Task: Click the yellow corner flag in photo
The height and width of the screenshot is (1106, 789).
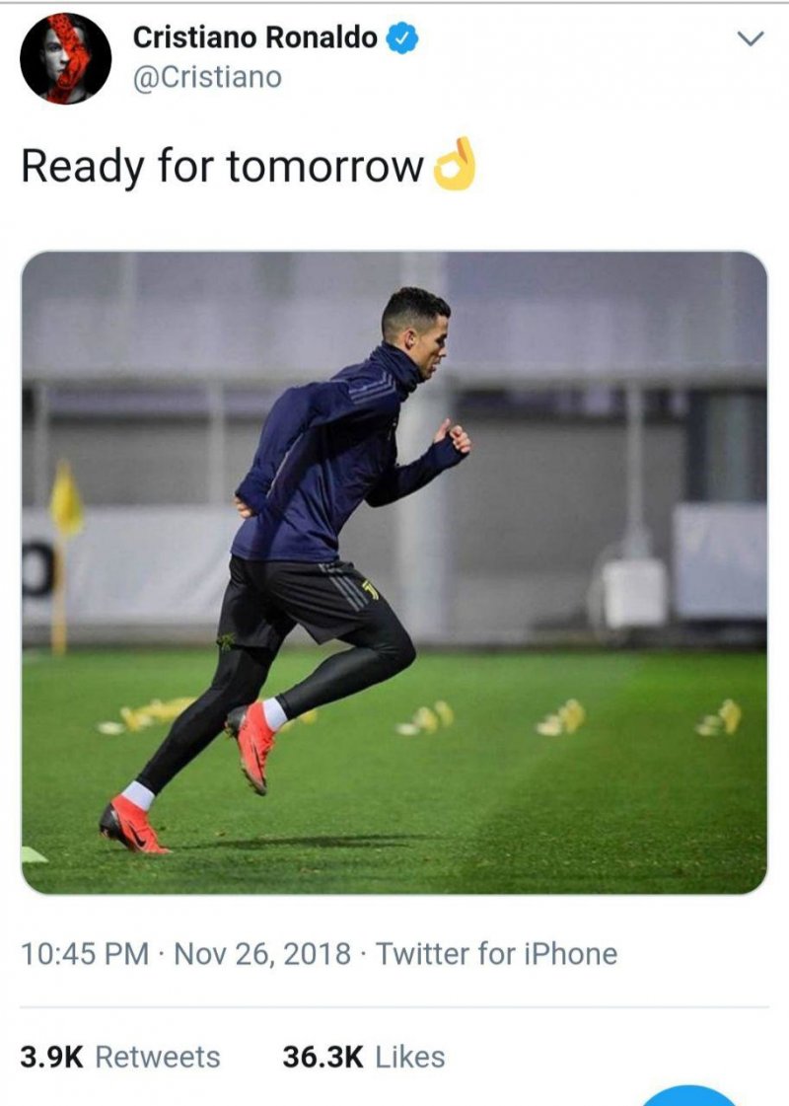Action: [x=66, y=498]
